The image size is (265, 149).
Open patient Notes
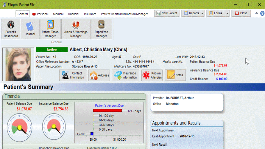175,75
